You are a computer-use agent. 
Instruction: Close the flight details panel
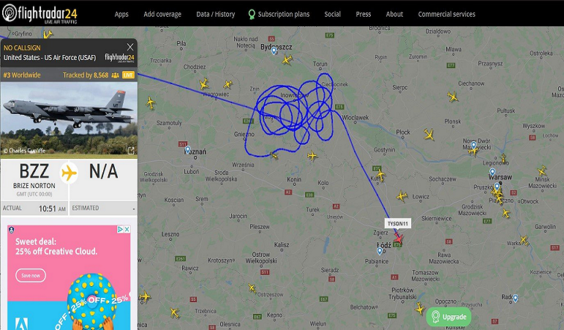point(130,47)
